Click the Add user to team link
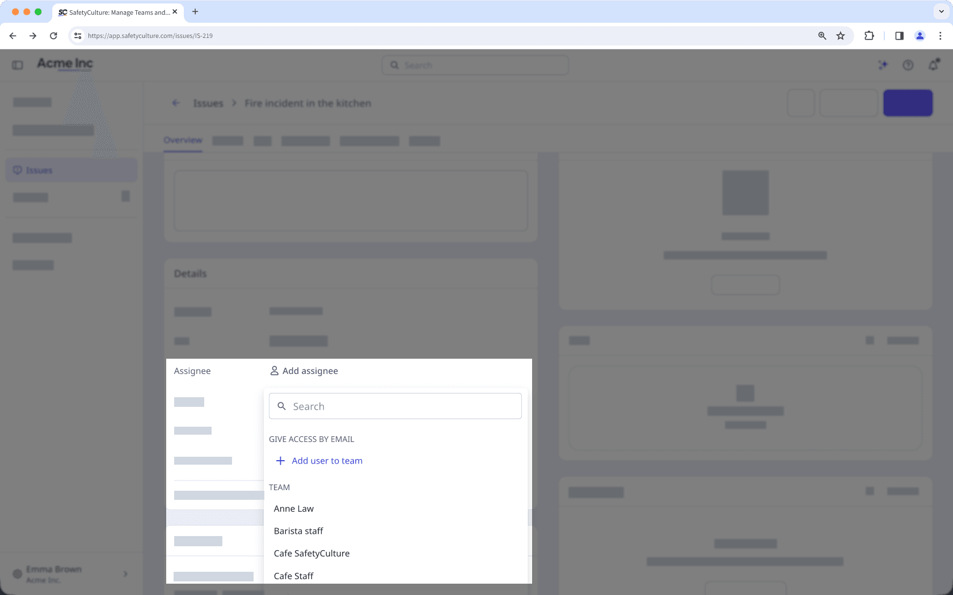This screenshot has width=953, height=595. pyautogui.click(x=327, y=460)
